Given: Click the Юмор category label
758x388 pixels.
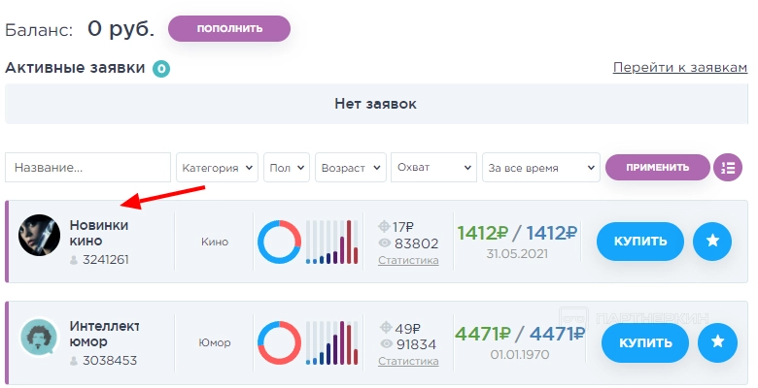Looking at the screenshot, I should [x=214, y=342].
